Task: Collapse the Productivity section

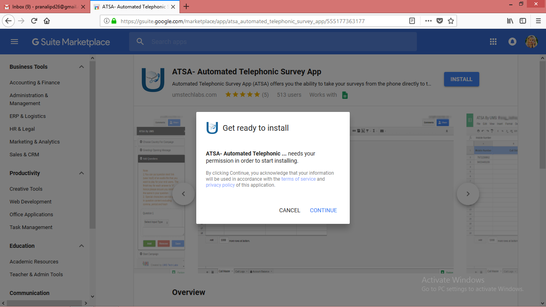Action: pos(82,173)
